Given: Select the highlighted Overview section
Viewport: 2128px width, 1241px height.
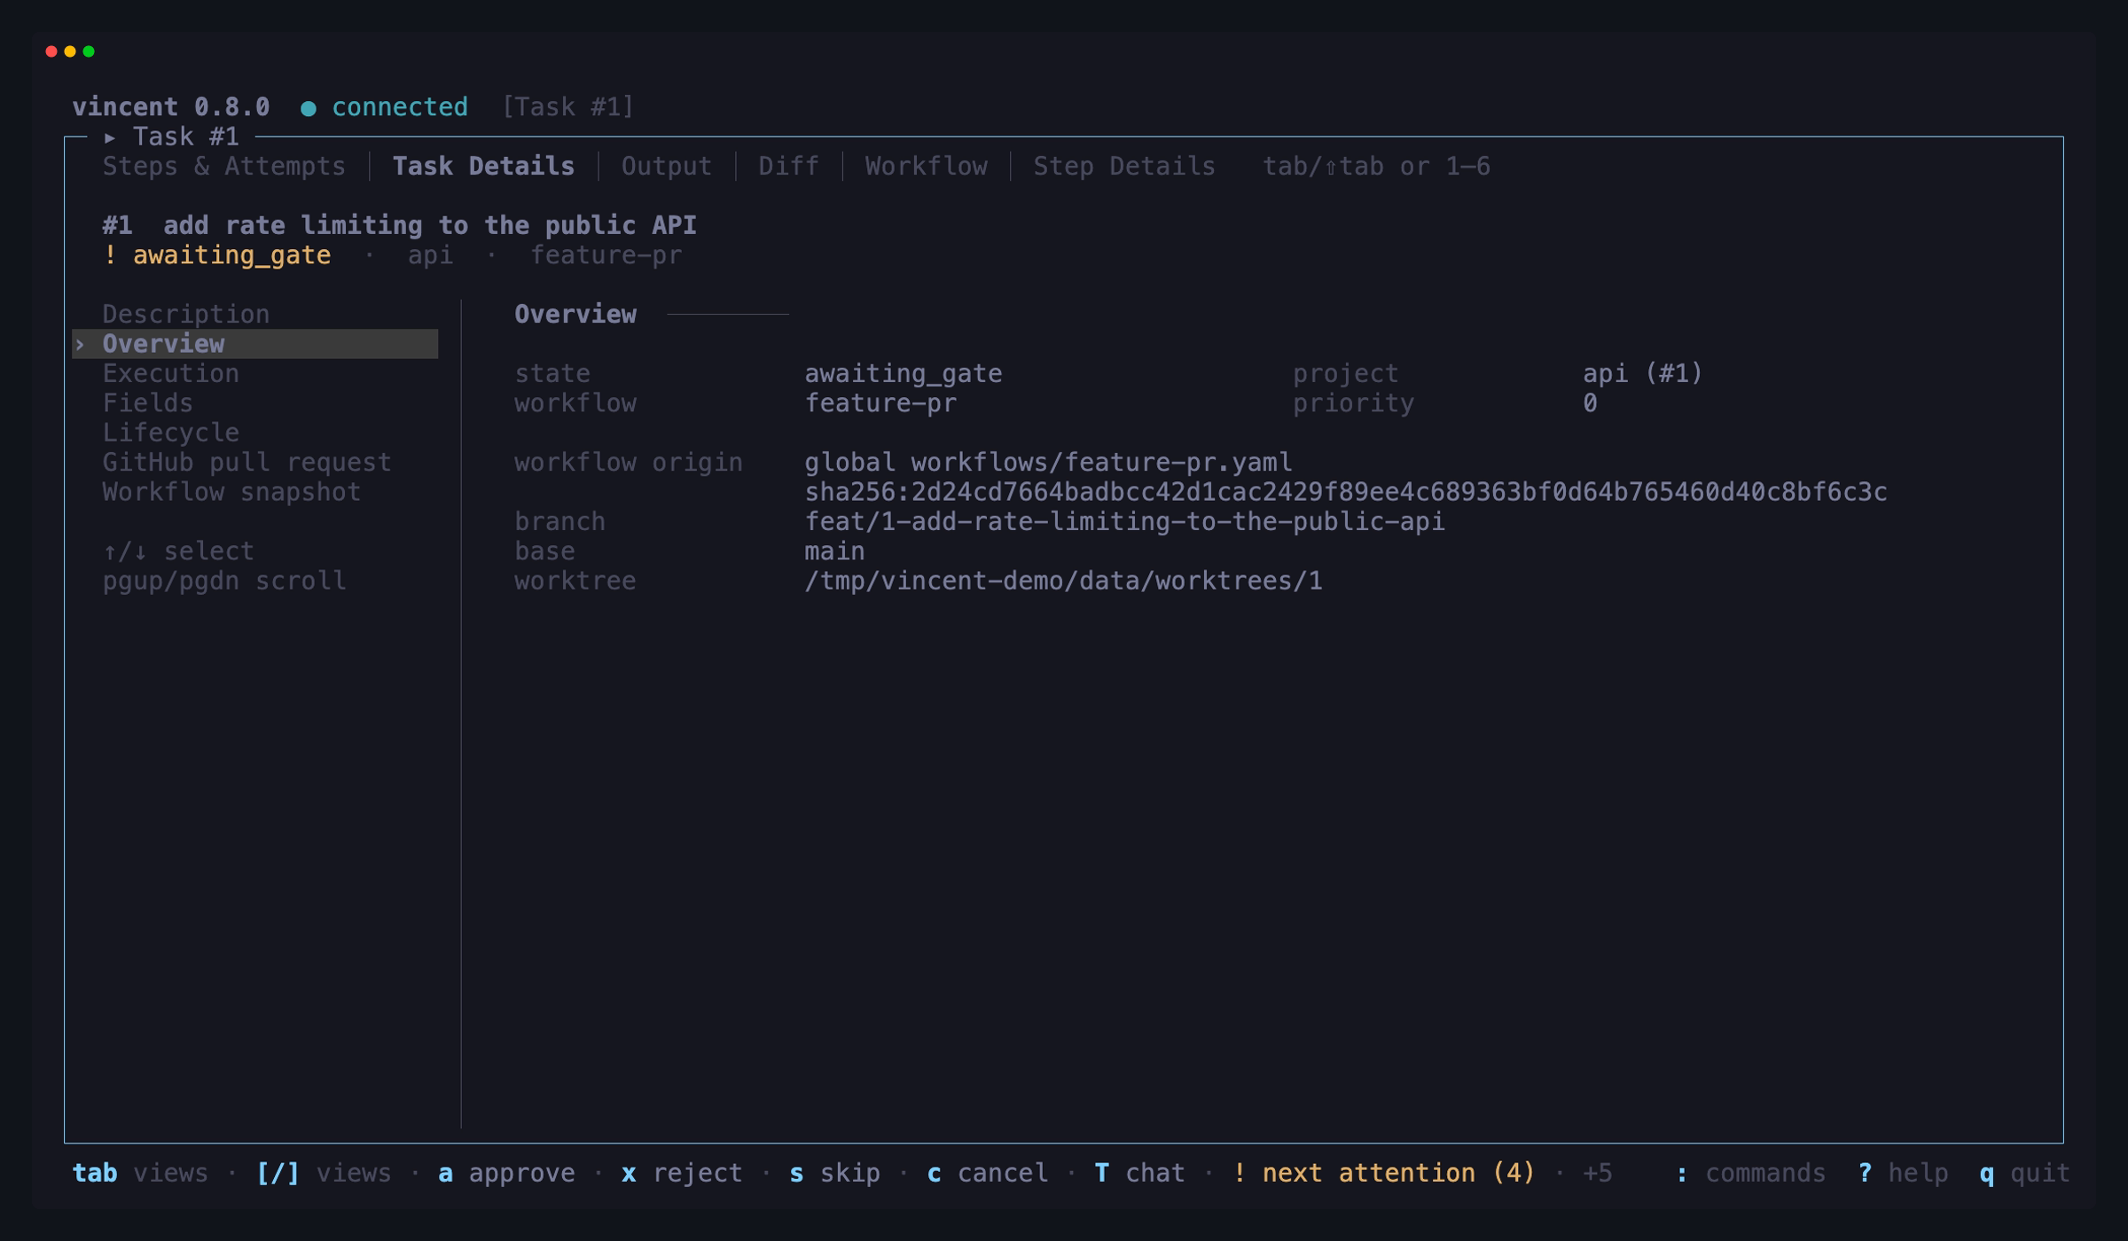Looking at the screenshot, I should pyautogui.click(x=255, y=344).
